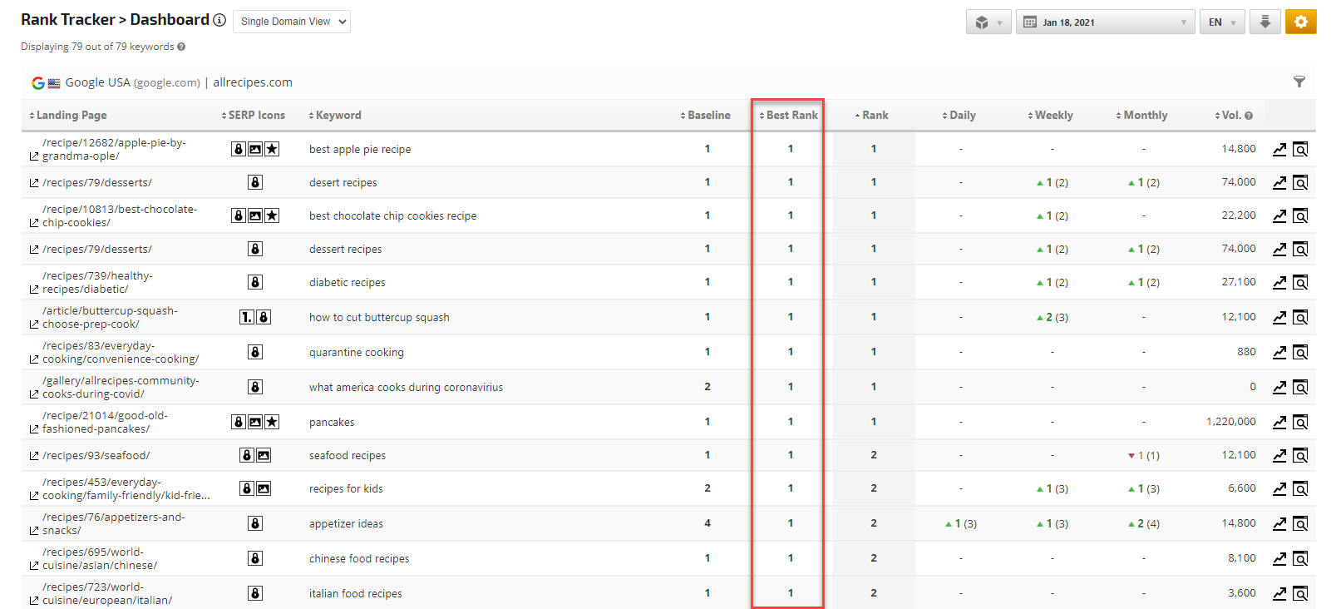Open the Jan 18, 2021 date picker

[1104, 22]
